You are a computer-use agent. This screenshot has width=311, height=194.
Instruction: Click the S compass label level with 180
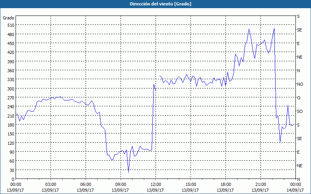(298, 125)
